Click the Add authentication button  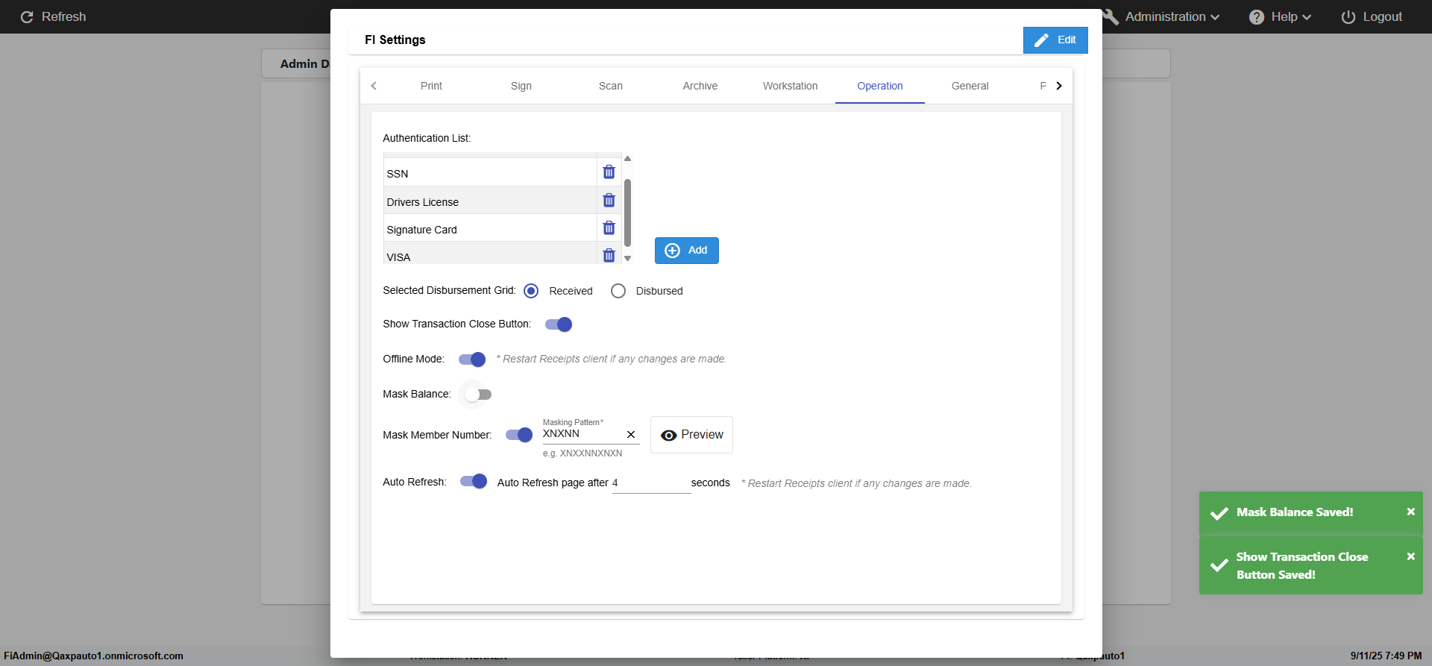pyautogui.click(x=686, y=251)
